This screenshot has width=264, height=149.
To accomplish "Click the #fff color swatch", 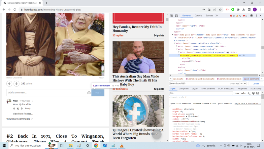I will pyautogui.click(x=182, y=119).
